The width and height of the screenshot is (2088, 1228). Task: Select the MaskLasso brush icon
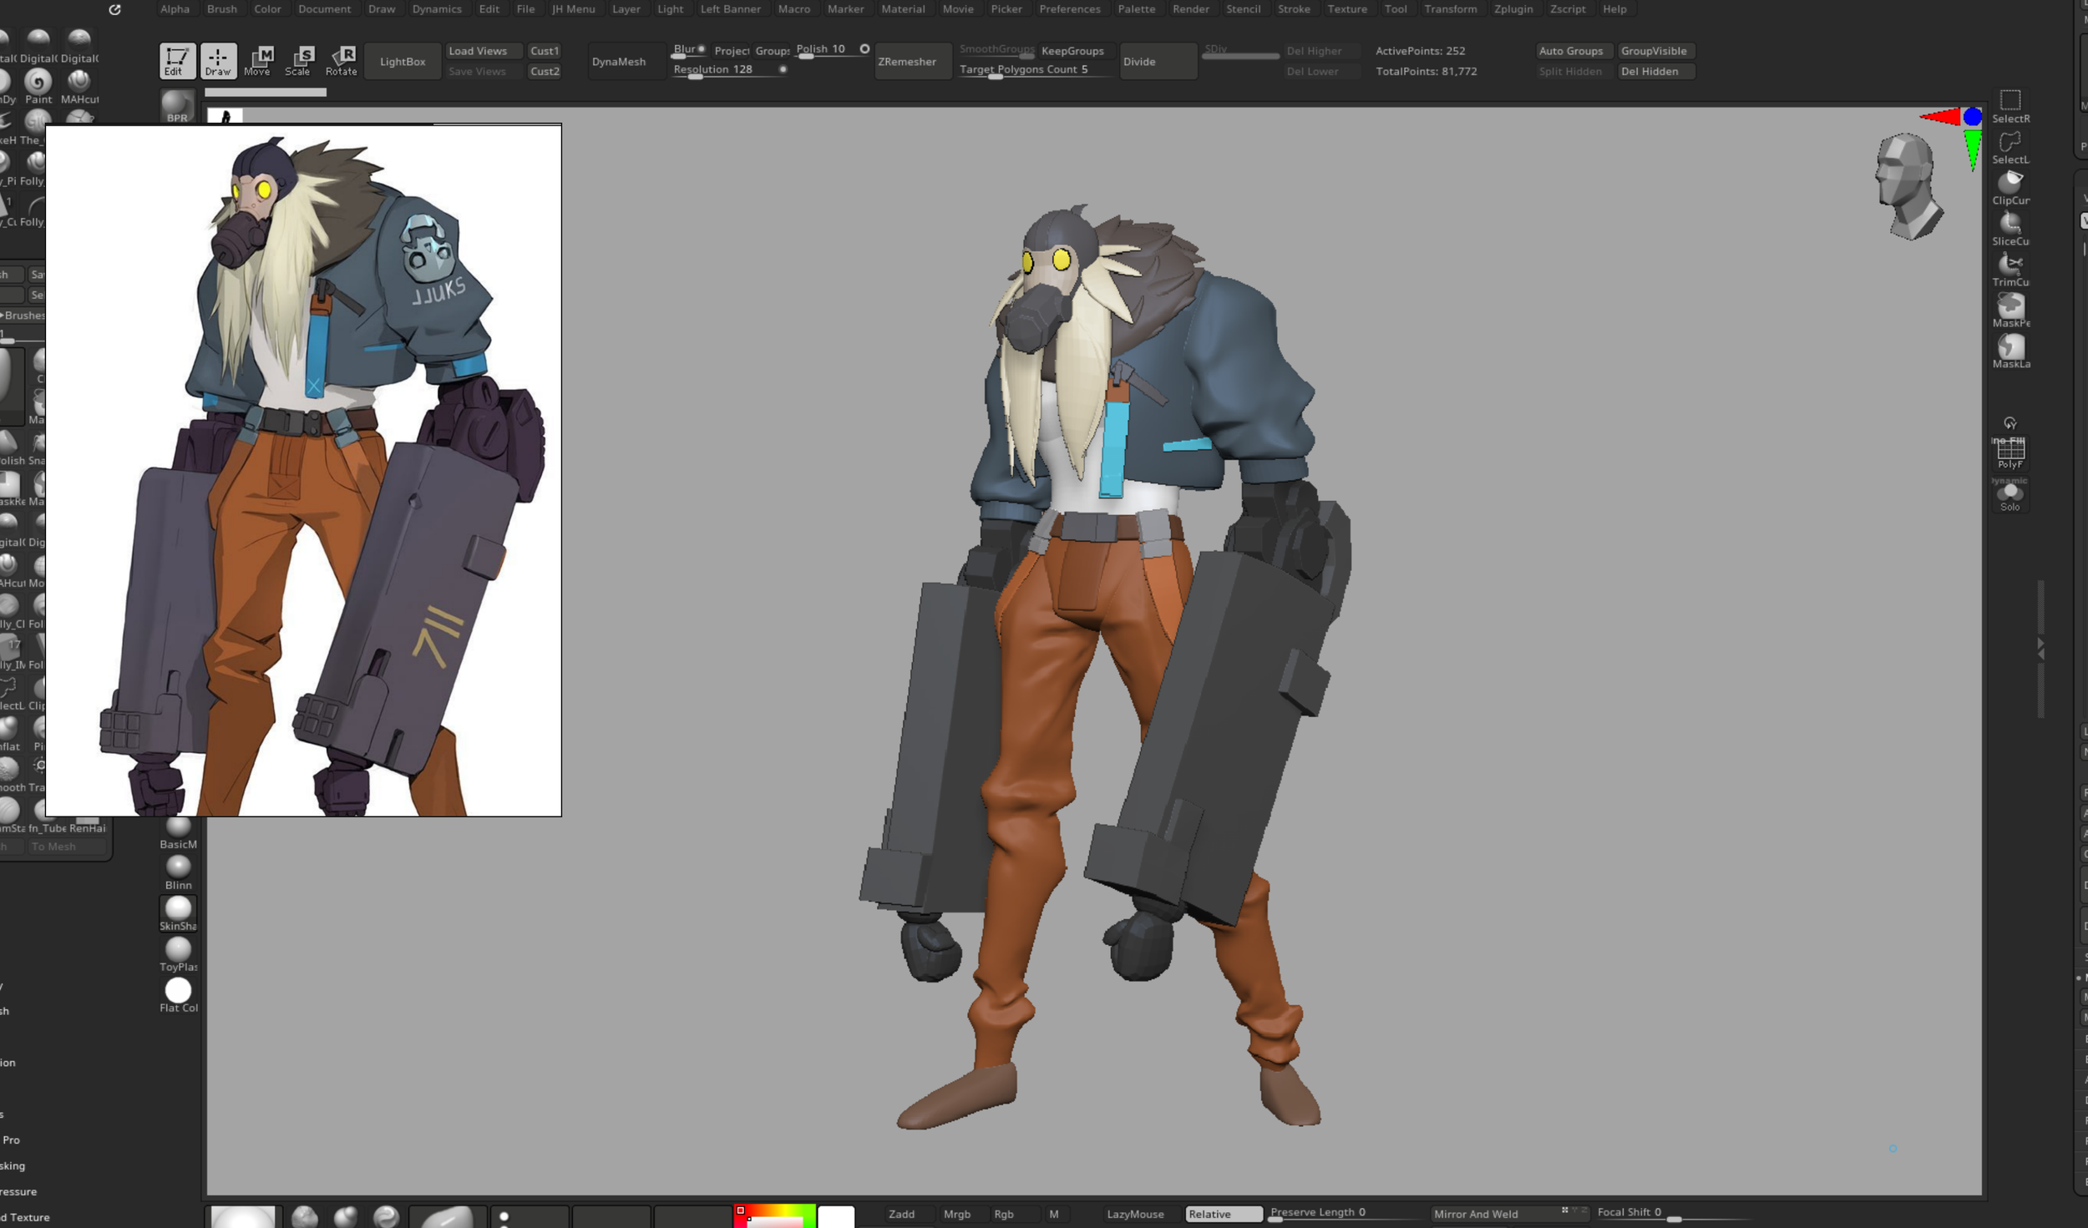point(2010,352)
